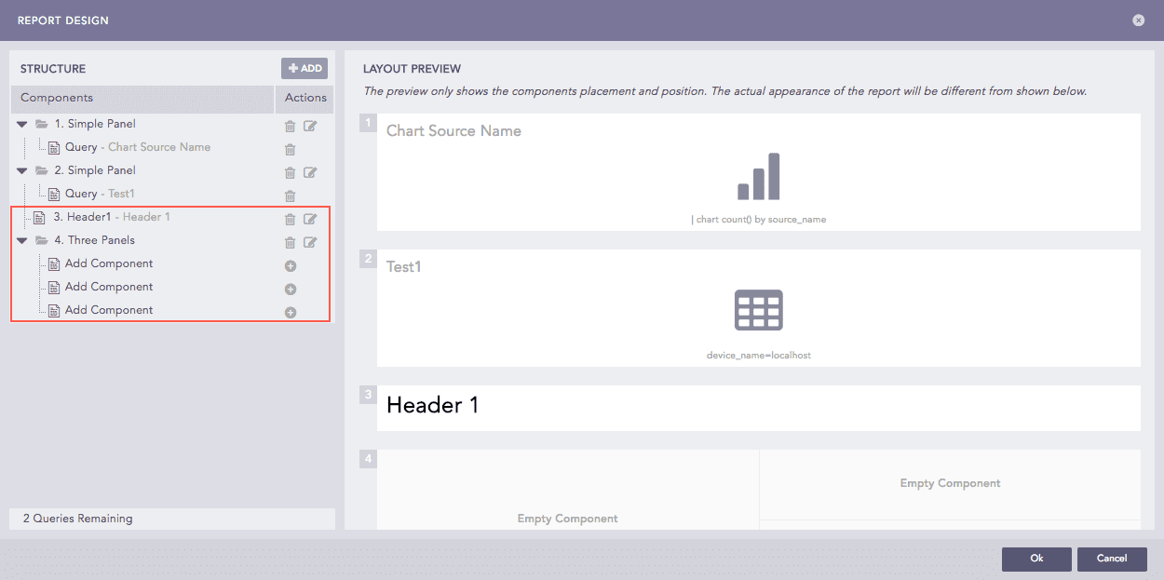The image size is (1164, 580).
Task: Collapse the first Simple Panel tree node
Action: [22, 123]
